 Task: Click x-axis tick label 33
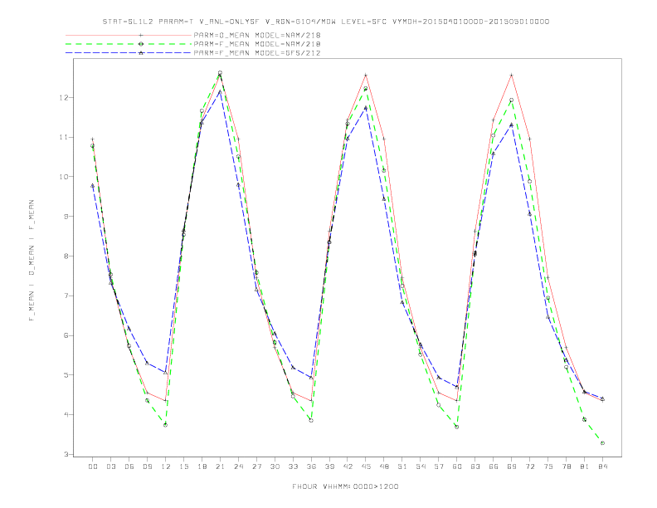tap(293, 466)
